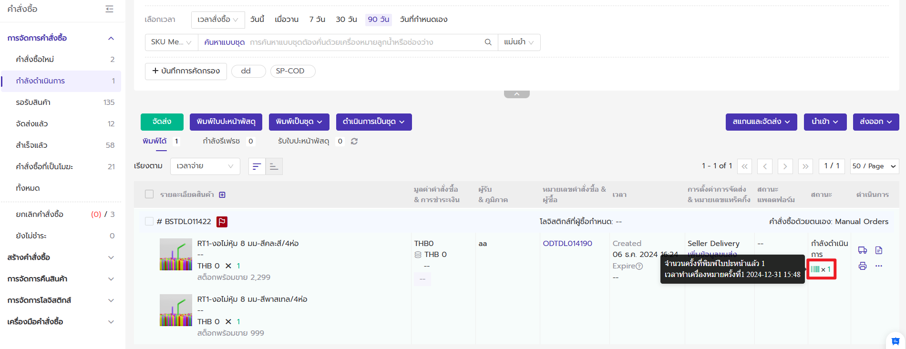Collapse the sidebar menu with hamburger icon

tap(109, 9)
